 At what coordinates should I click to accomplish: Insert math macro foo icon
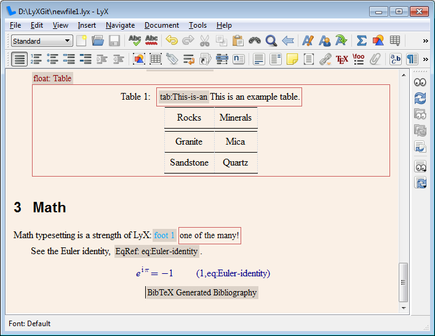pos(359,59)
